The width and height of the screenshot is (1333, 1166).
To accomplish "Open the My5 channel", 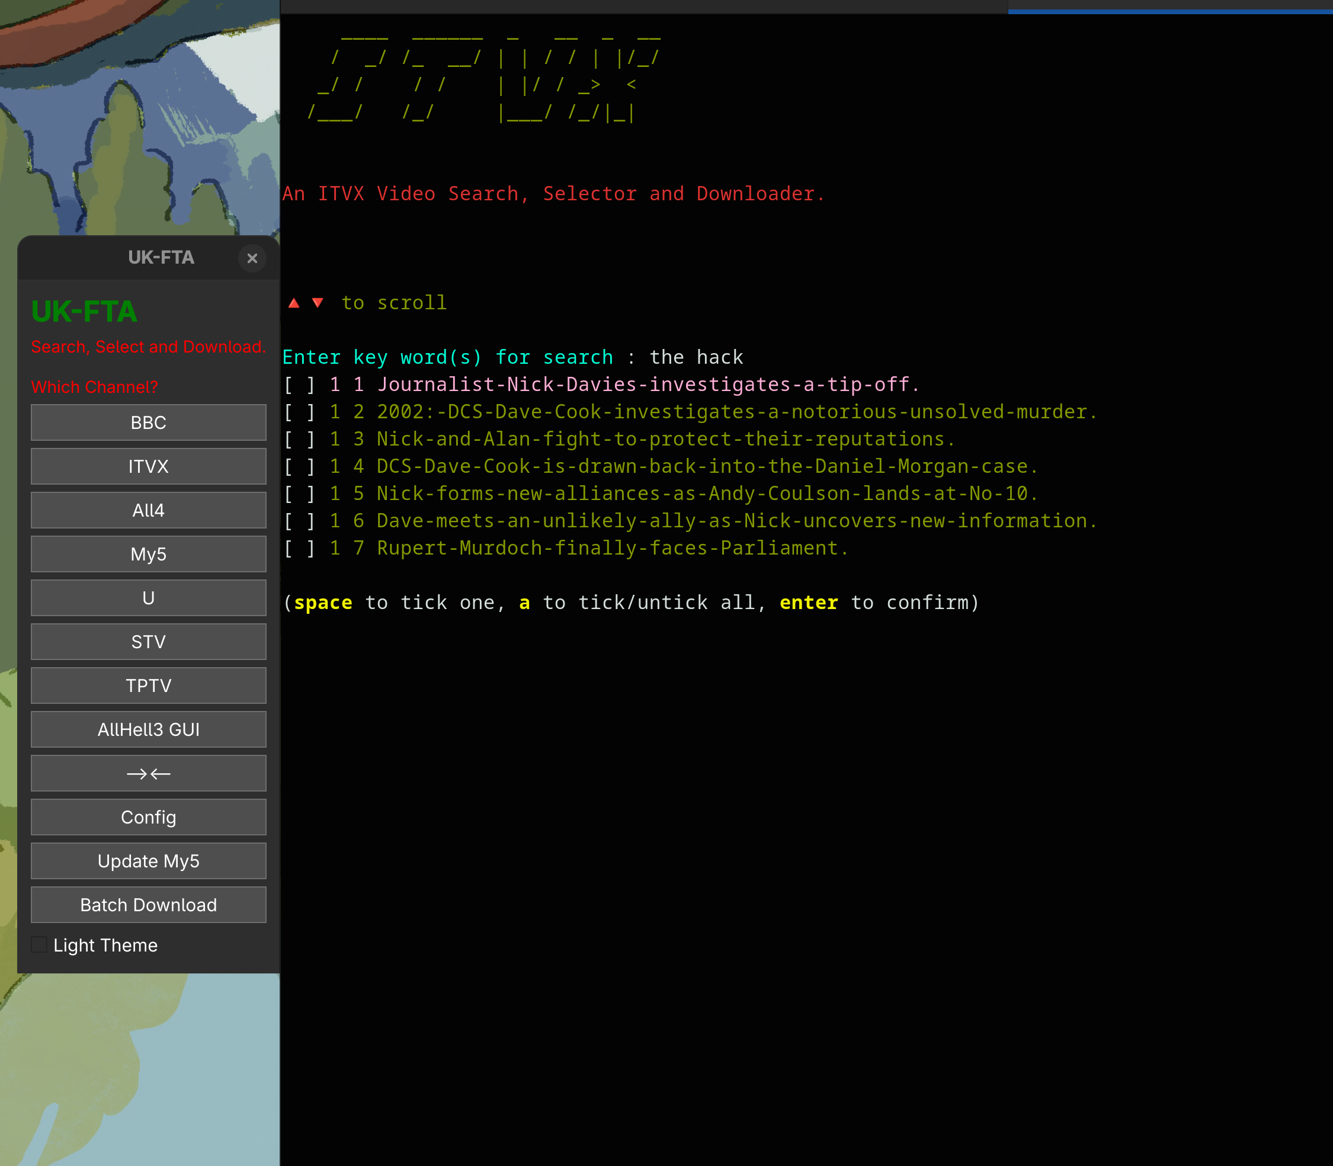I will 148,554.
